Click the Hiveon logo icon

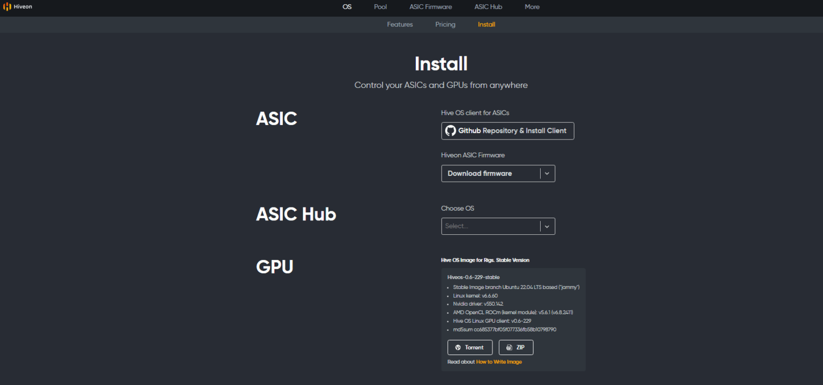click(x=8, y=7)
